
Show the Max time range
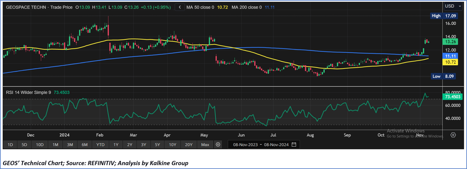[x=205, y=145]
